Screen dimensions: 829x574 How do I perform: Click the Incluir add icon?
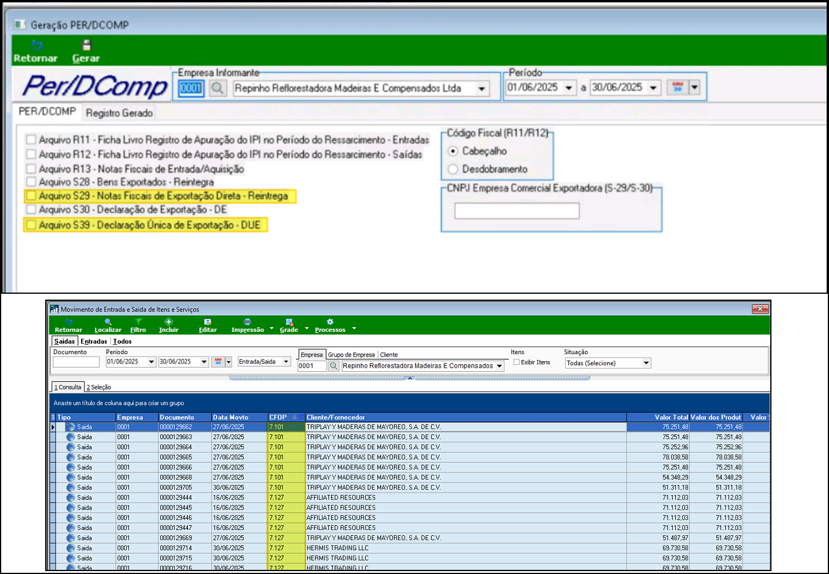(169, 322)
